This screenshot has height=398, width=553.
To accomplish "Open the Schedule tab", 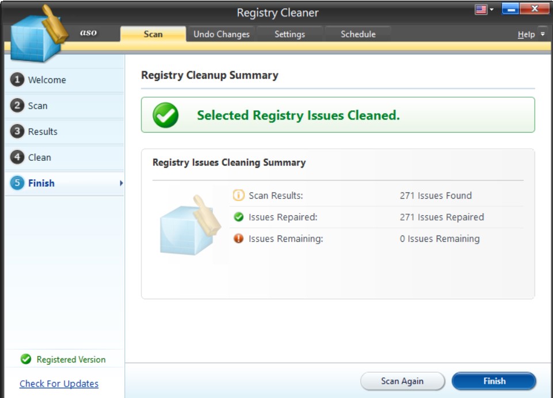I will tap(358, 34).
